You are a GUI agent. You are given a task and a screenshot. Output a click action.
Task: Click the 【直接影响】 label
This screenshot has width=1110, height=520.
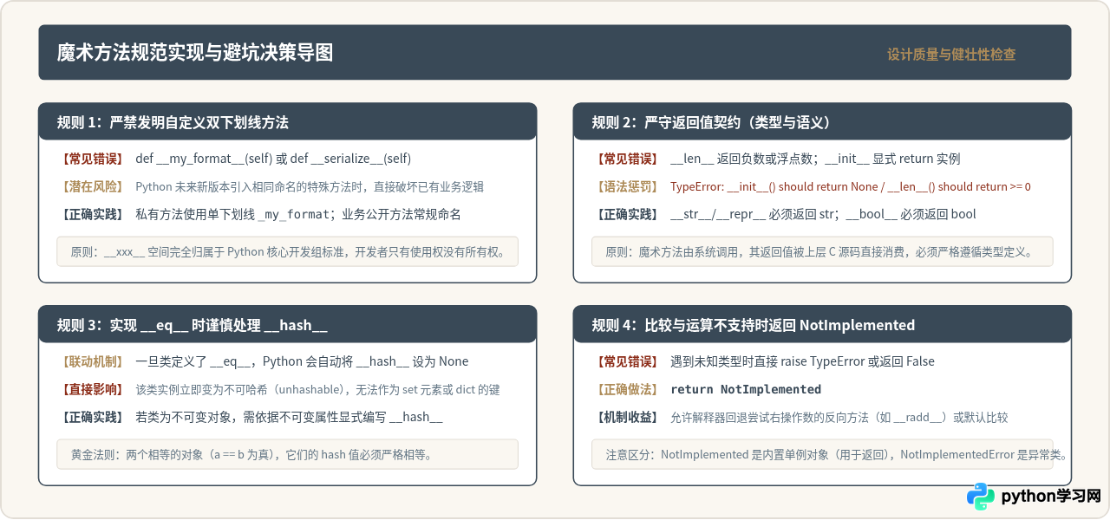point(91,389)
